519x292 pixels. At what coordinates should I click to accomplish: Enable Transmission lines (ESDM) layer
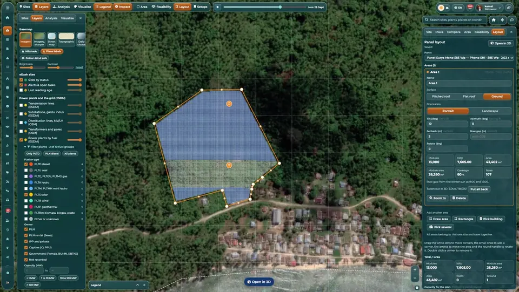[x=21, y=105]
